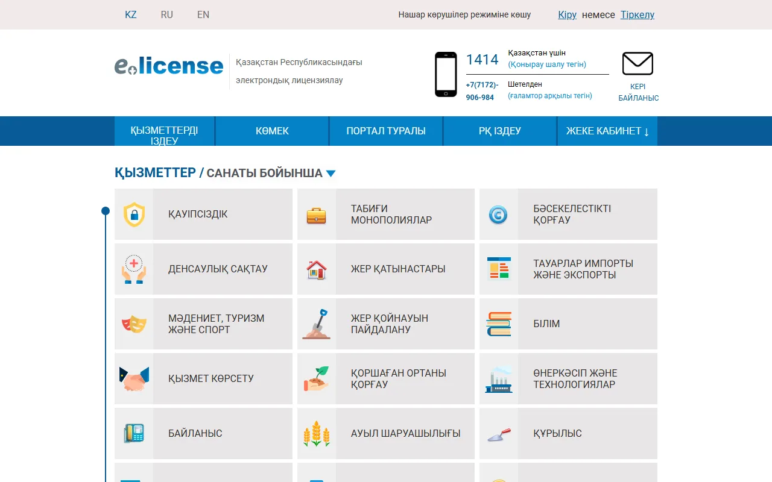Click the envelope Кері байланыс icon
Screen dimensions: 772x482
point(638,64)
